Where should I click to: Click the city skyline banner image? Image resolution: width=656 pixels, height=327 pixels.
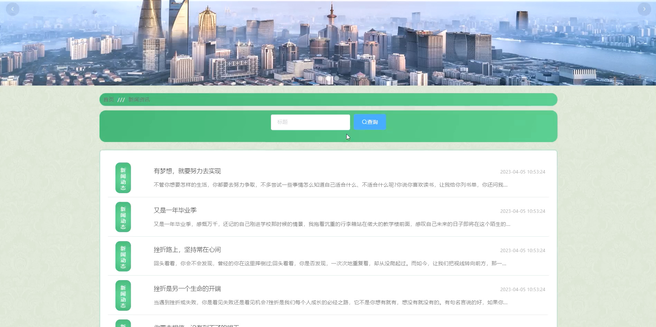328,43
